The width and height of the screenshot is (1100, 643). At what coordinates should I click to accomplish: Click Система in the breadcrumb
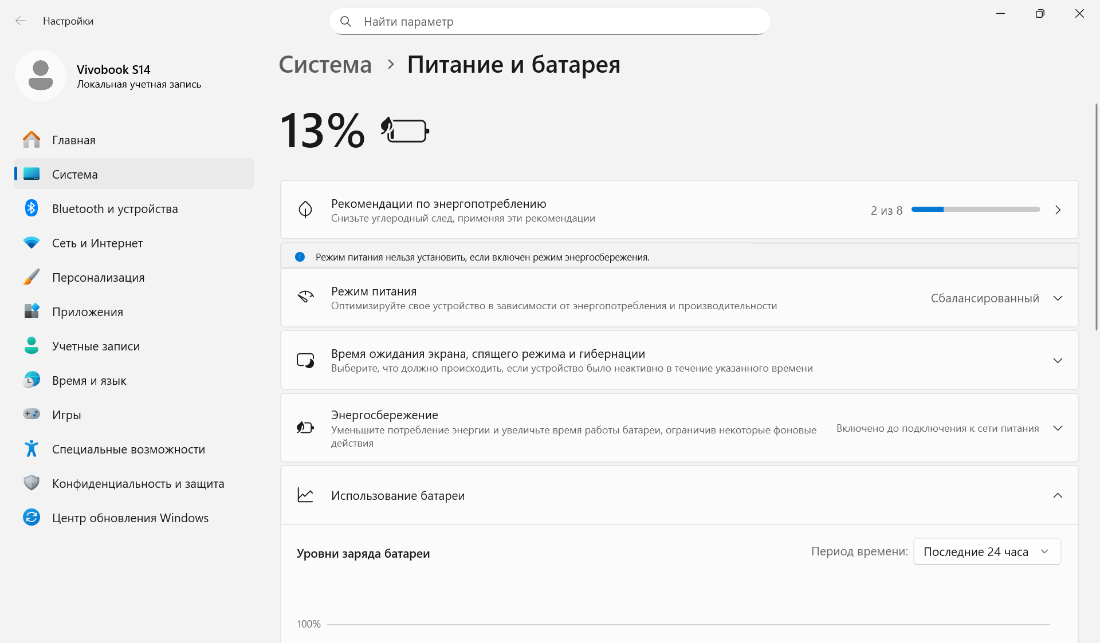325,65
